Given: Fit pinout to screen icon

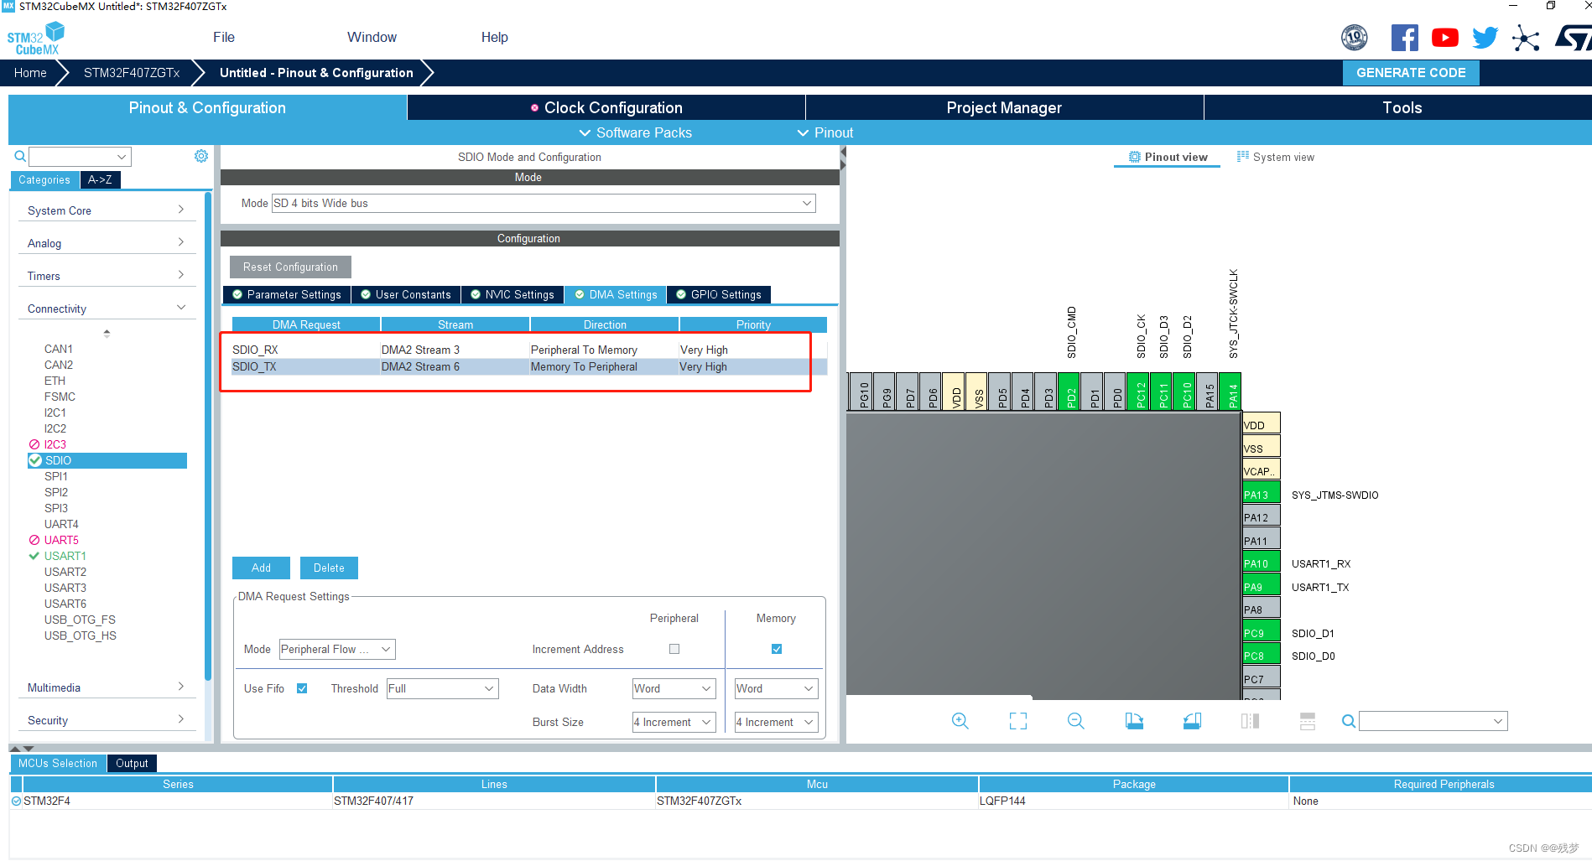Looking at the screenshot, I should [1018, 721].
